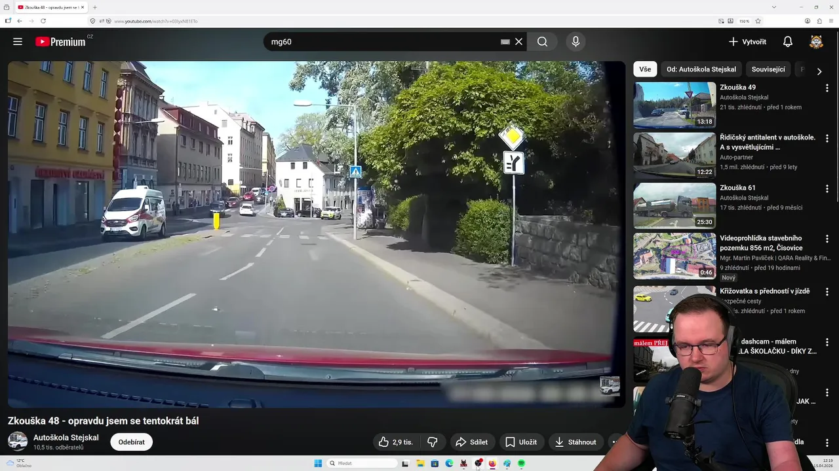This screenshot has height=471, width=839.
Task: Open options menu for Křižovatka s předností v jízdě
Action: tap(827, 292)
